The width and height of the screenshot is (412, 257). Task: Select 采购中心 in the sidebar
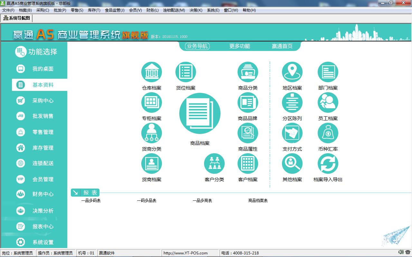click(42, 101)
